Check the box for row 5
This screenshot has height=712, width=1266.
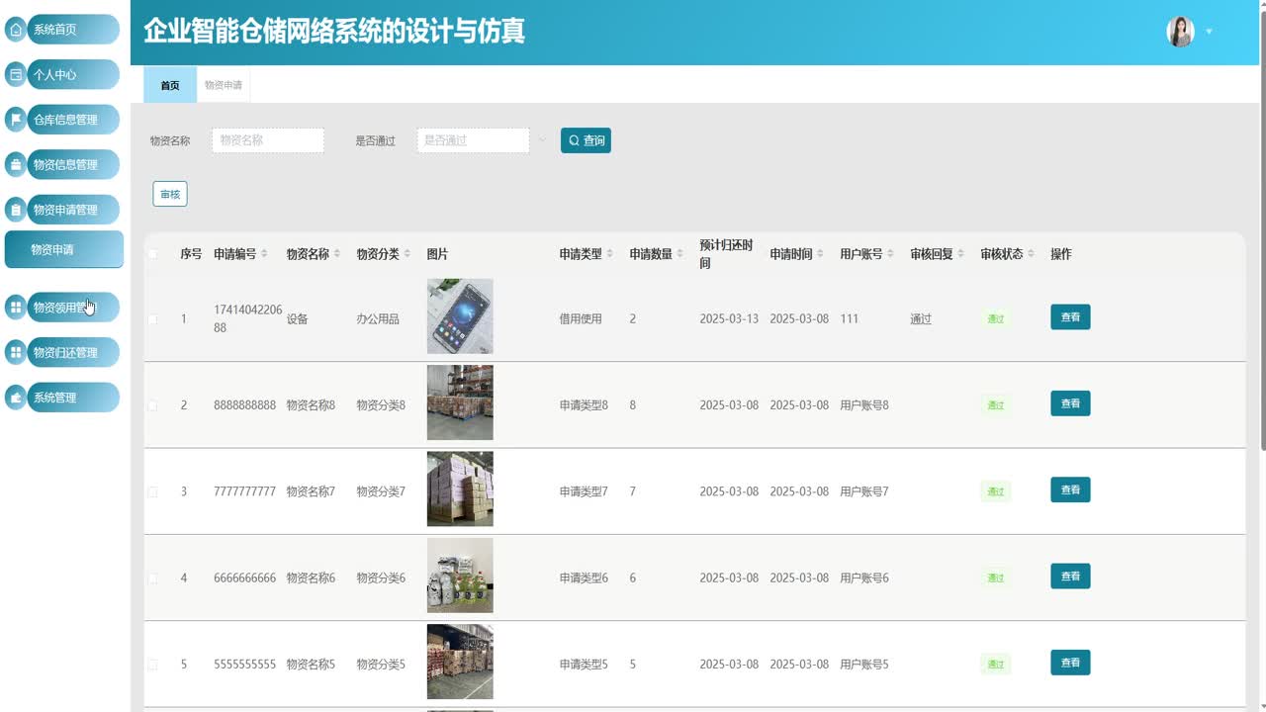[x=152, y=665]
